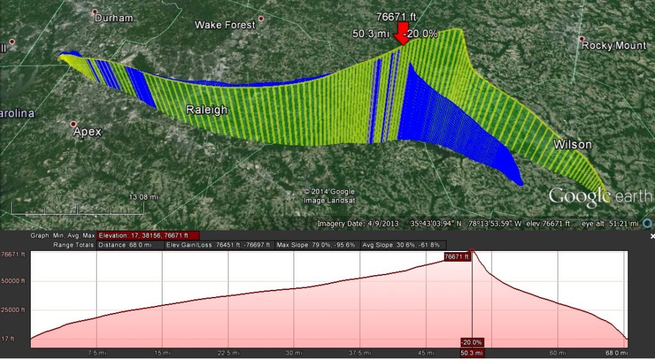Click the Google Earth logo watermark
The image size is (655, 359).
click(600, 196)
